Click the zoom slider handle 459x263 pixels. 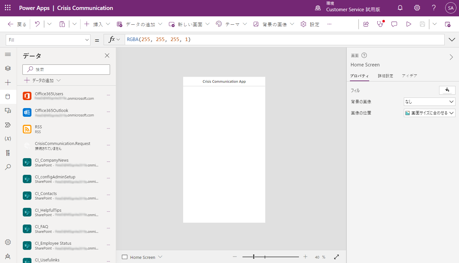pyautogui.click(x=254, y=257)
